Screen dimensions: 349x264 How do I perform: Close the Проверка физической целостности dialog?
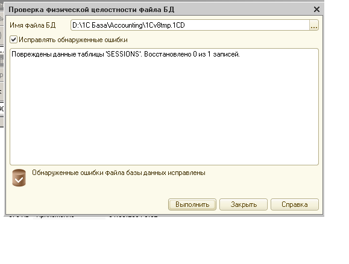(316, 10)
